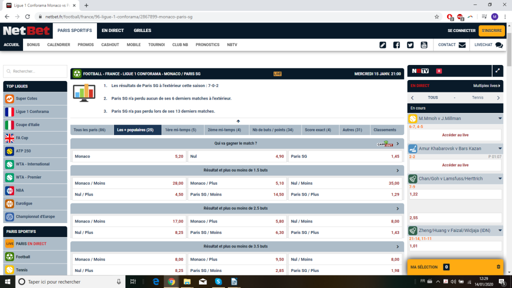Open Paris En Direct sidebar item

[x=35, y=243]
